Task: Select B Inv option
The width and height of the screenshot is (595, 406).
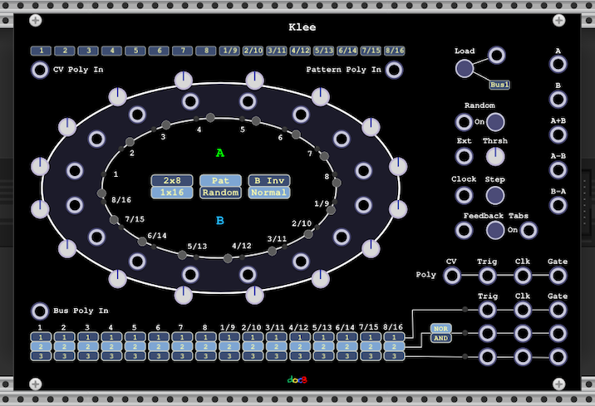Action: pos(269,180)
